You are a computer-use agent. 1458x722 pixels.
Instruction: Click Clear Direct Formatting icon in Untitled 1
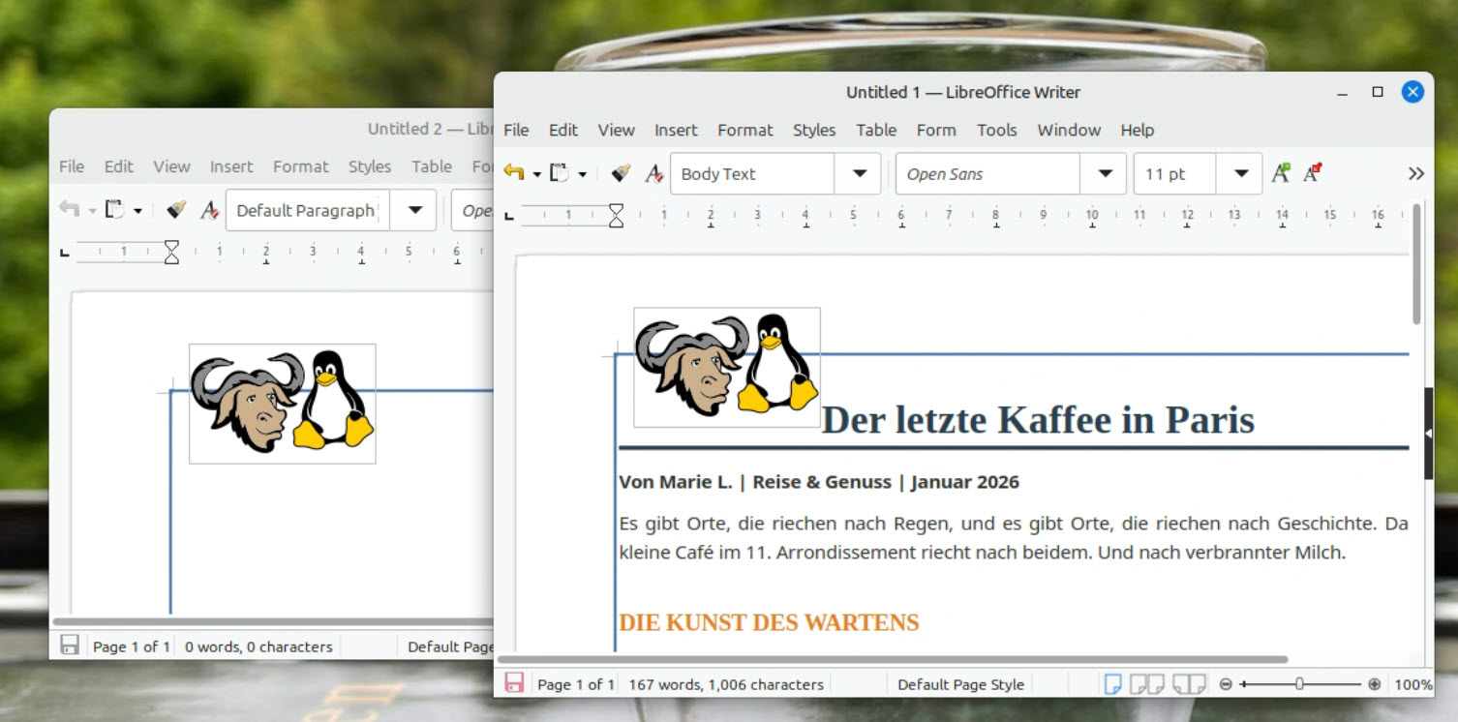654,173
